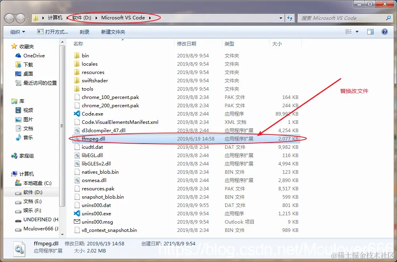
Task: Click the change view icon
Action: [x=349, y=32]
